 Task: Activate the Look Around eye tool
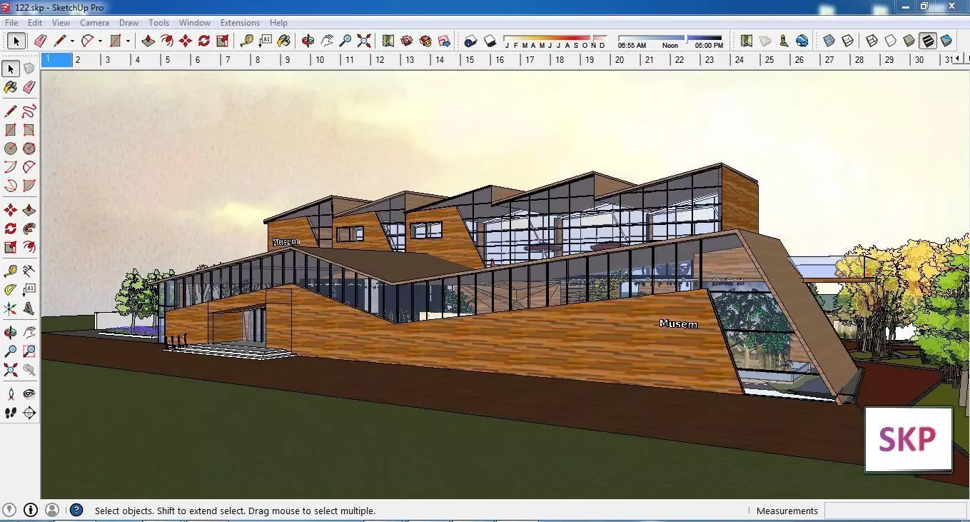tap(29, 394)
